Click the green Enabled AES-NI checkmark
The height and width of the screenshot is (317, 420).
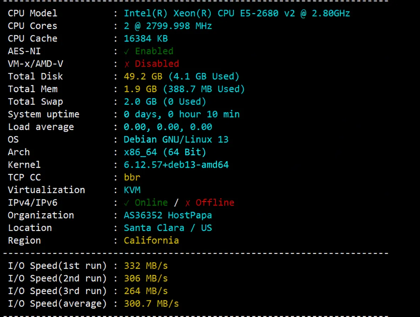pos(127,51)
